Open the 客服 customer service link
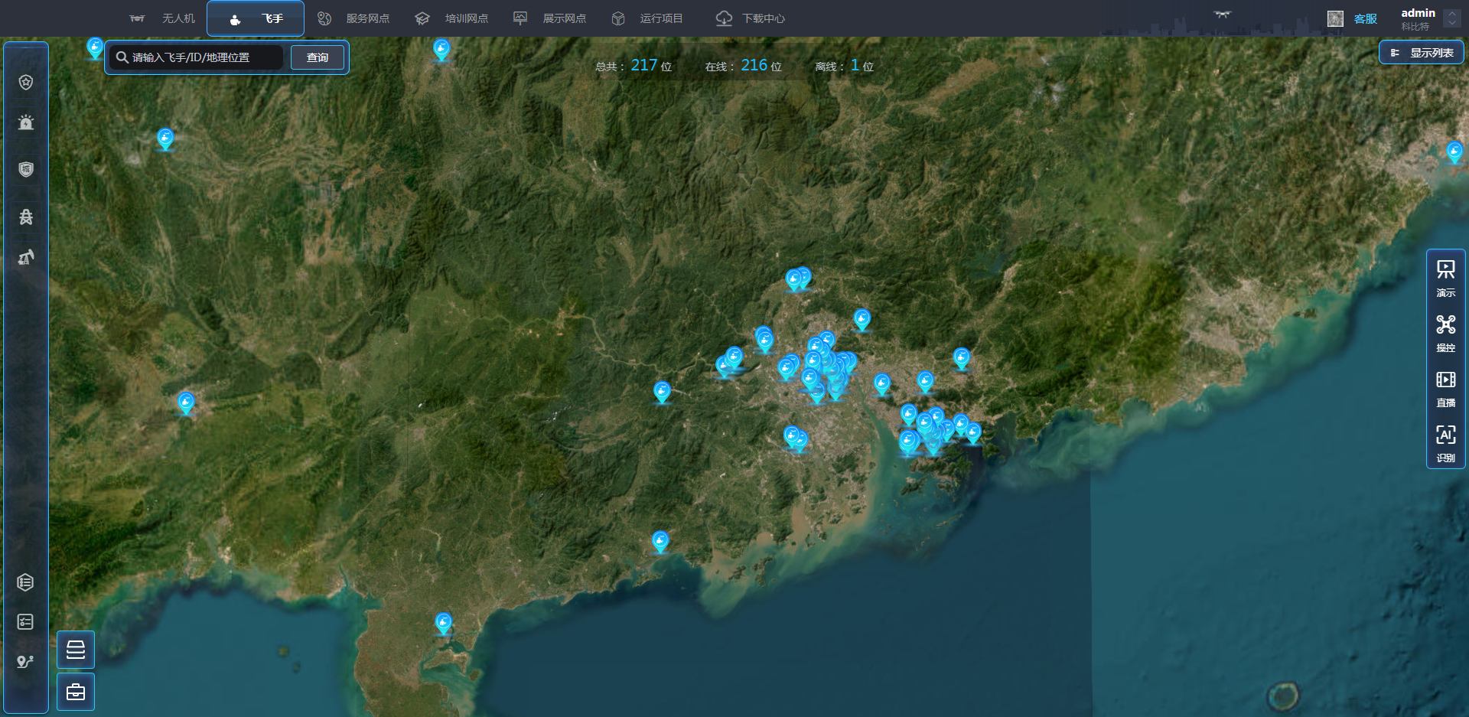Screen dimensions: 1469x717 (x=1365, y=19)
